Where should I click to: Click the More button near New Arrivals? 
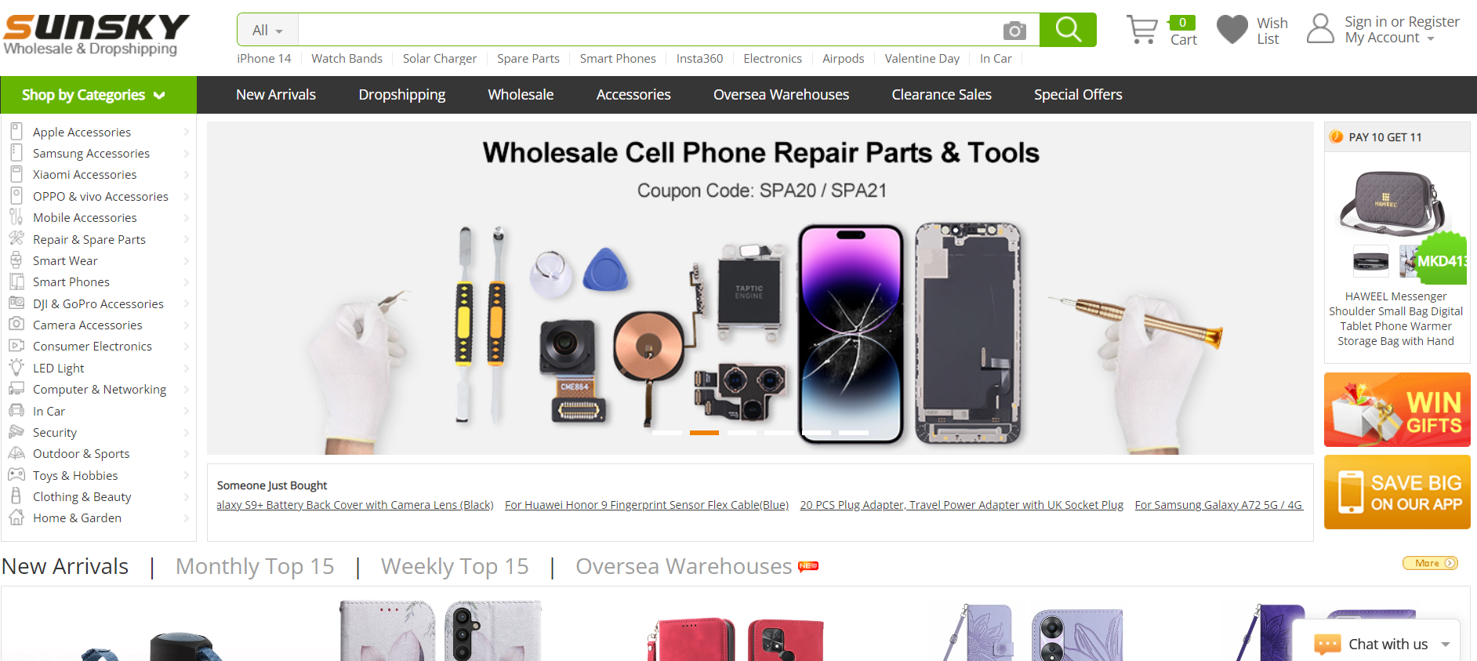pyautogui.click(x=1430, y=563)
